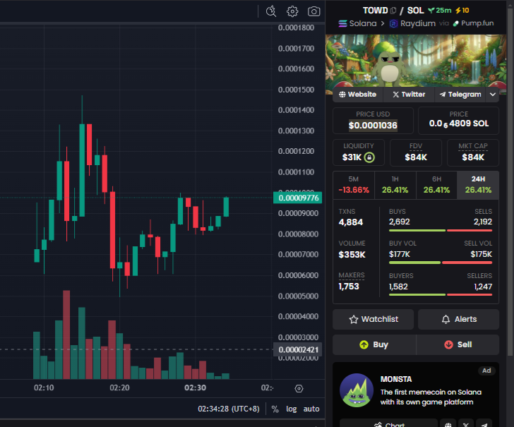Image resolution: width=514 pixels, height=427 pixels.
Task: Click the Solana chain link
Action: [x=357, y=23]
